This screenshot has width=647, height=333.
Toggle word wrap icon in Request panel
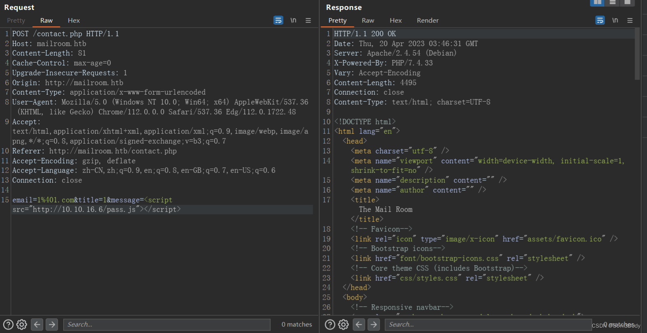[x=278, y=20]
